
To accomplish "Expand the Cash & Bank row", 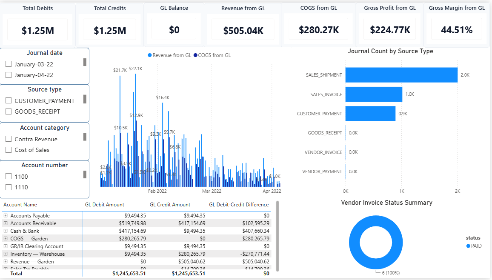I will coord(6,231).
